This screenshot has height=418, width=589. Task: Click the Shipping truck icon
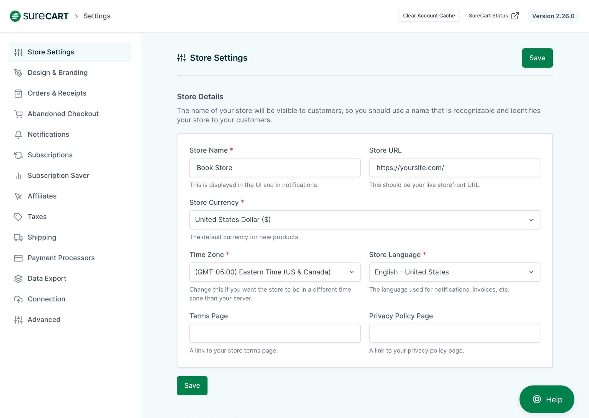coord(18,238)
